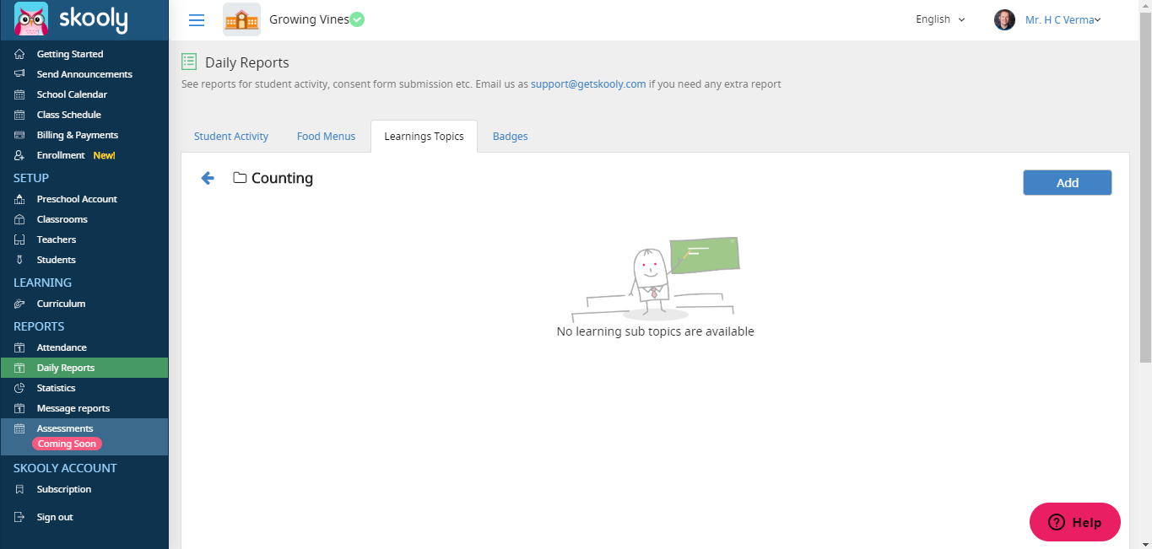Screen dimensions: 1152x549
Task: Switch to the Badges tab
Action: click(510, 136)
